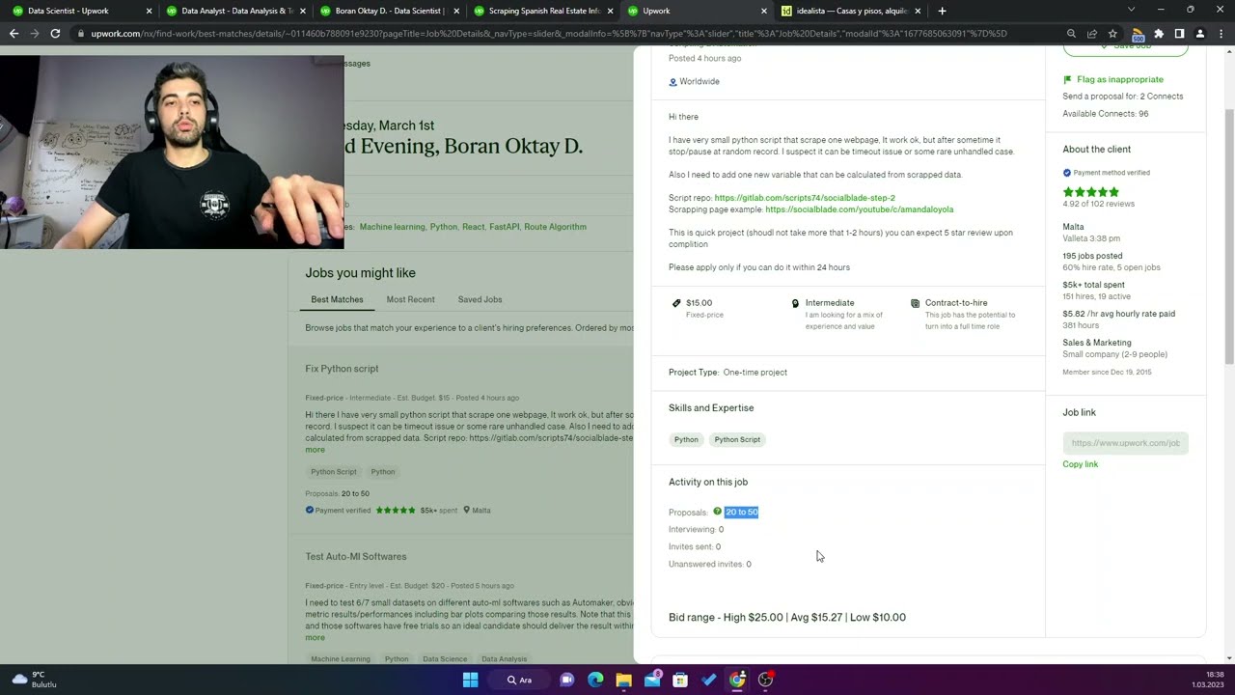
Task: Click the job link URL field
Action: click(1125, 443)
